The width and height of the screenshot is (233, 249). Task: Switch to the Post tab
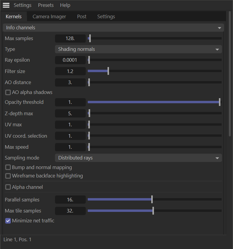82,16
